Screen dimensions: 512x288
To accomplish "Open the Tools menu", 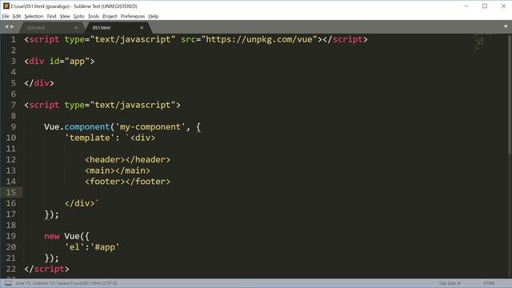I will point(94,16).
